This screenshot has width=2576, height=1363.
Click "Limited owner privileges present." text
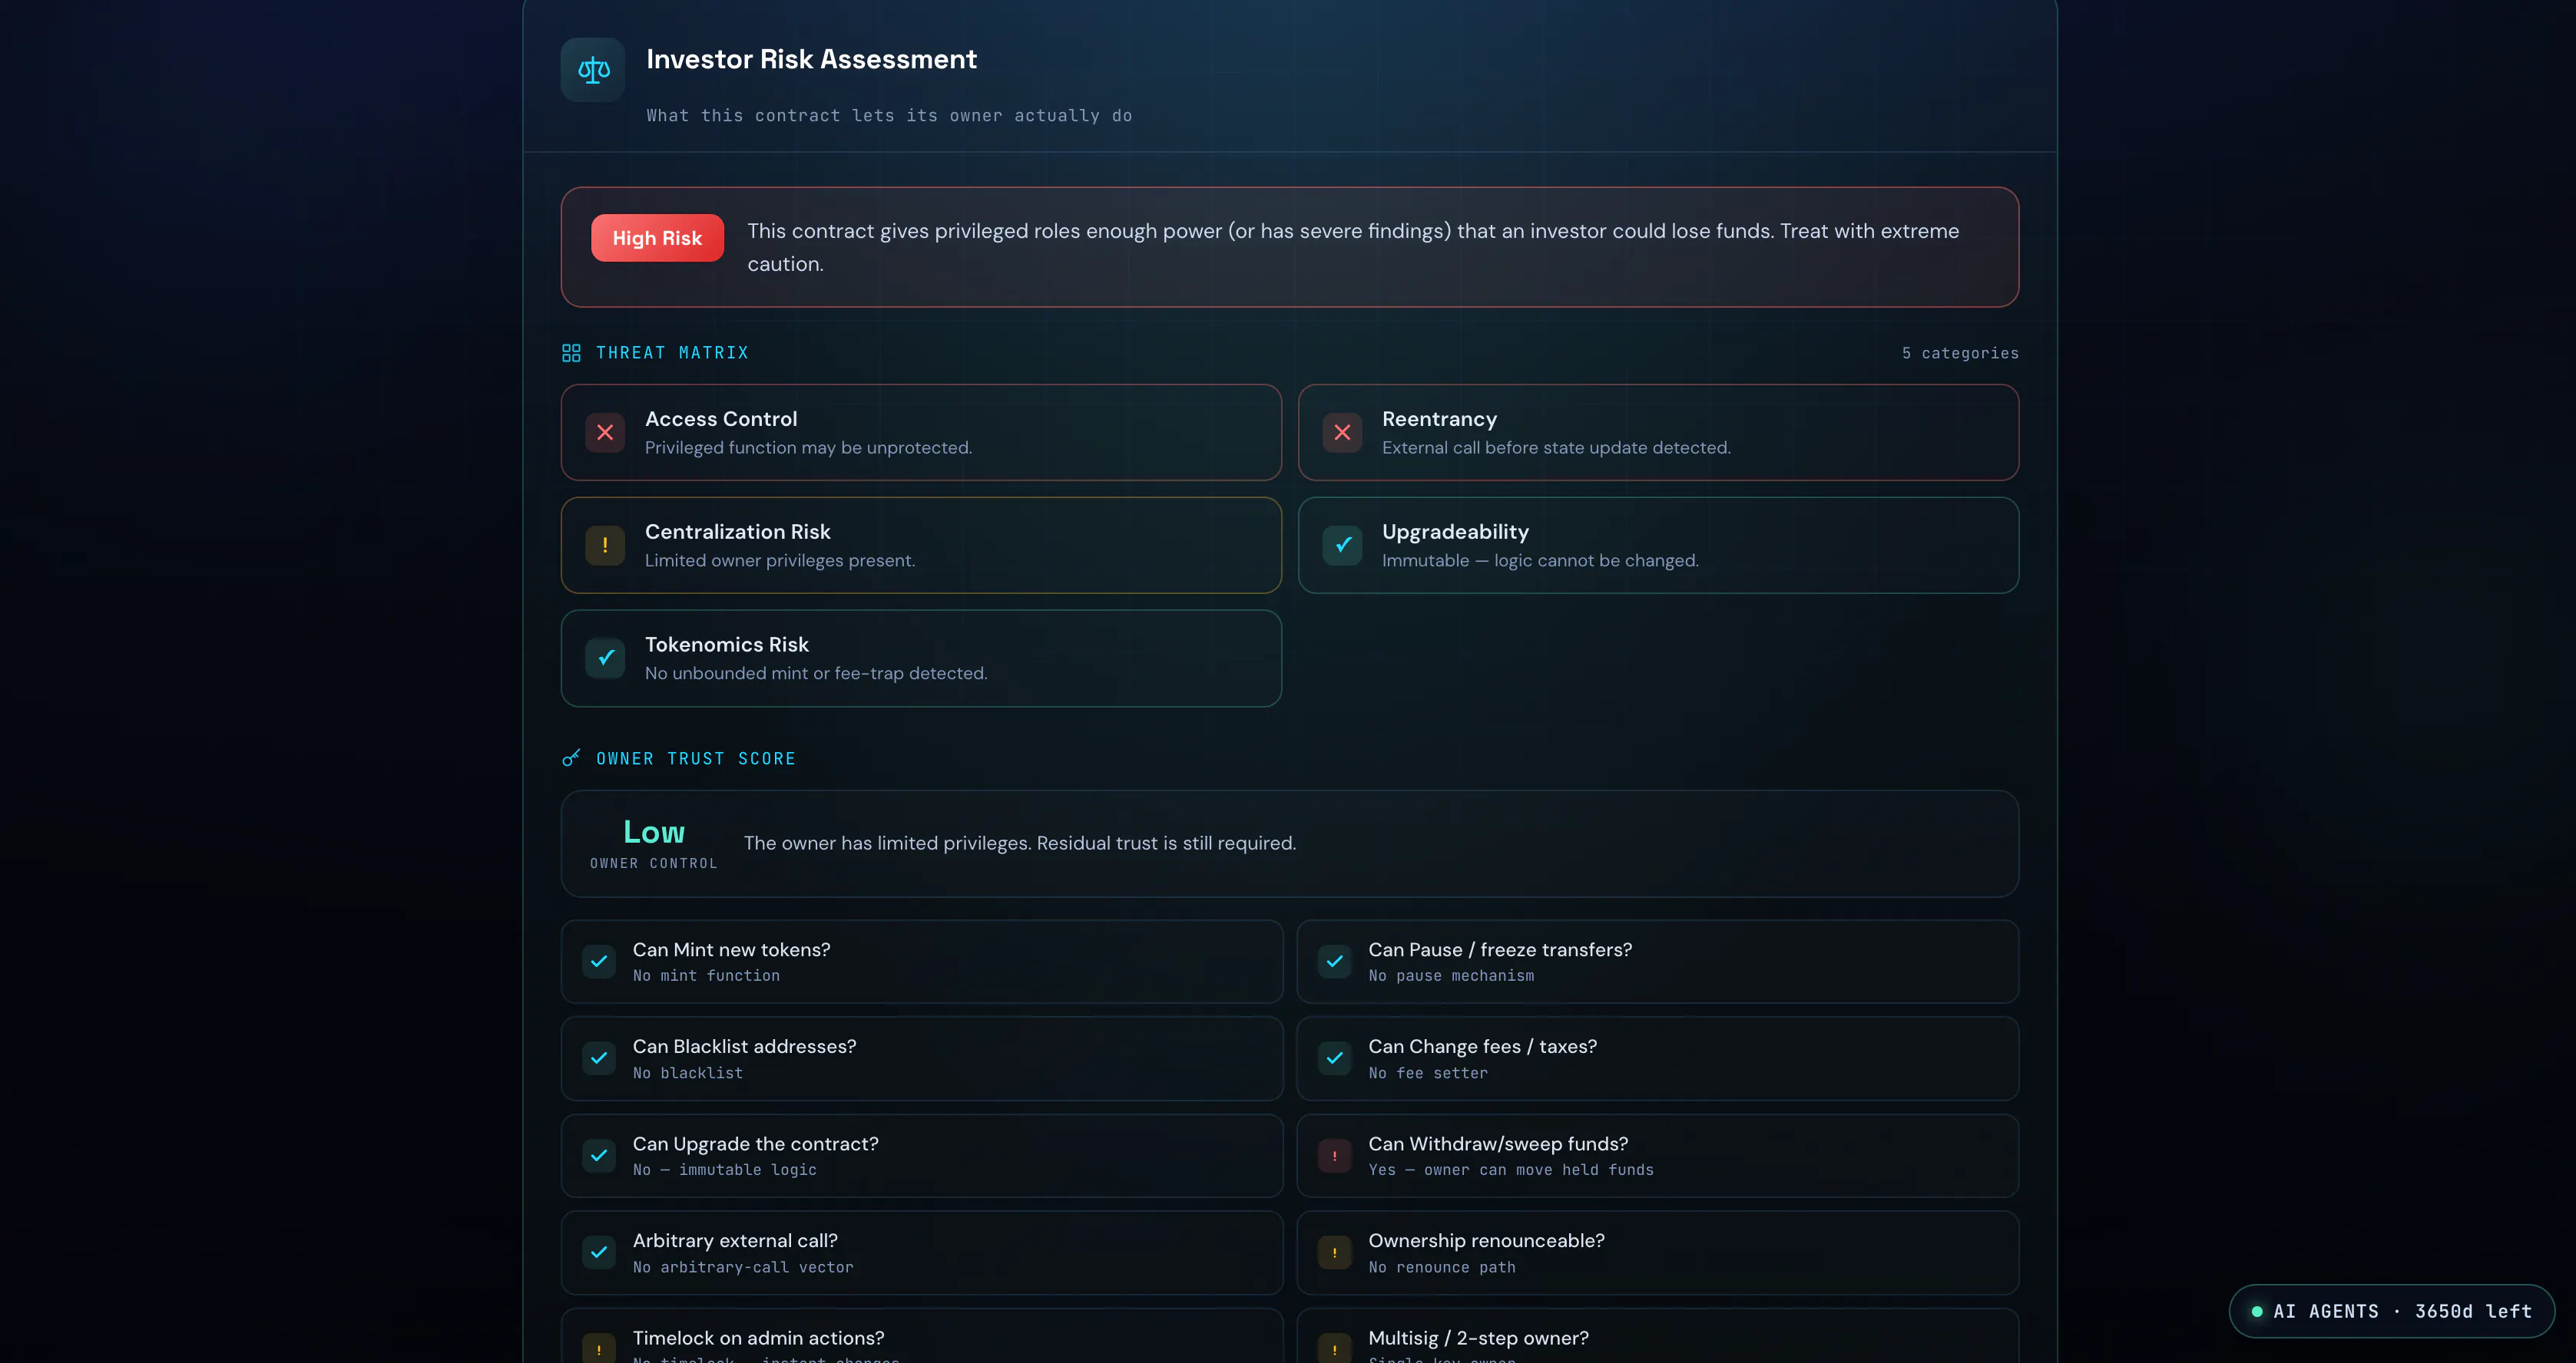780,560
